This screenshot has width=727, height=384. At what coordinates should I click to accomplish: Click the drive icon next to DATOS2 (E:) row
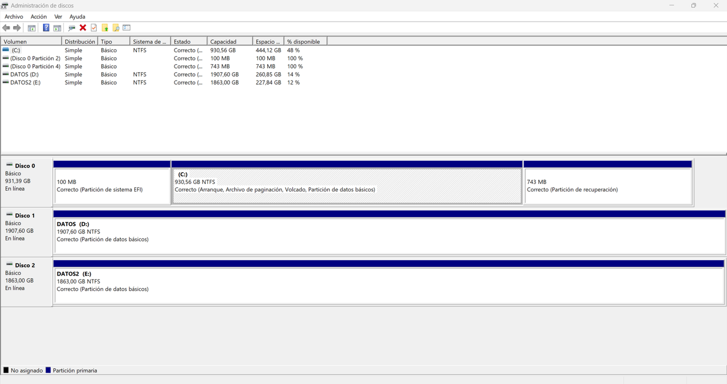tap(6, 82)
